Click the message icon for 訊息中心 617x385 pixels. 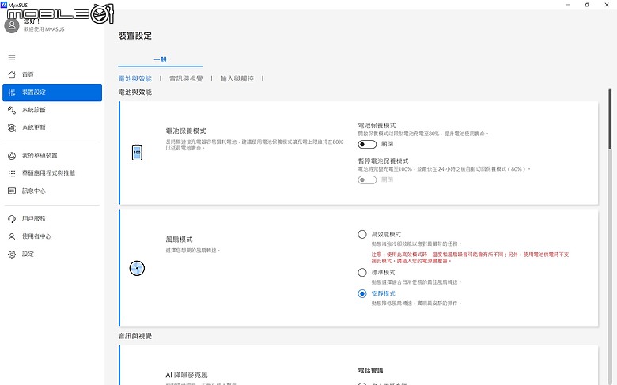(12, 191)
